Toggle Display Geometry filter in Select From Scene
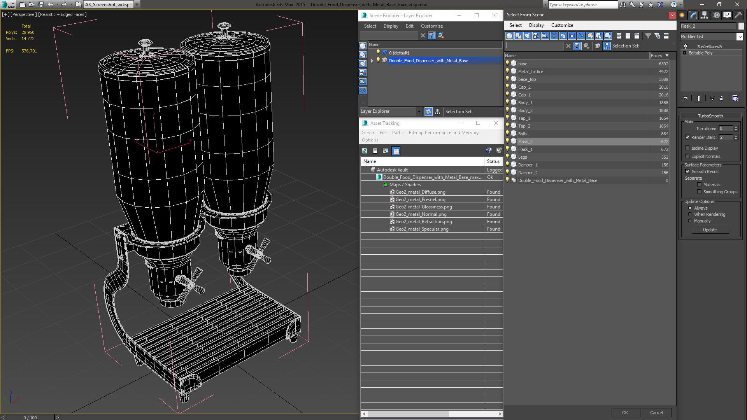This screenshot has width=747, height=420. [x=509, y=36]
